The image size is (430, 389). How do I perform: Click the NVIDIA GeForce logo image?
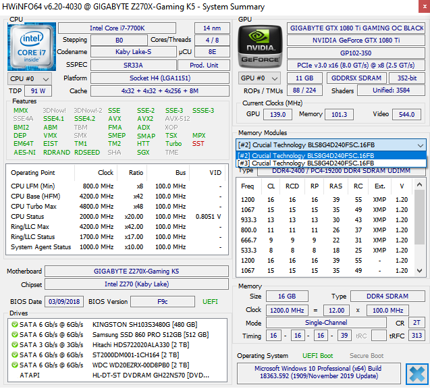(x=260, y=47)
